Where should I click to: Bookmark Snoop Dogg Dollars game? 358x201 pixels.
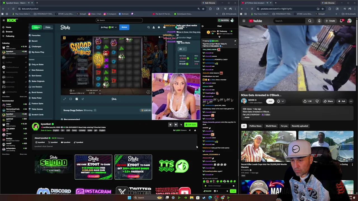tap(95, 110)
